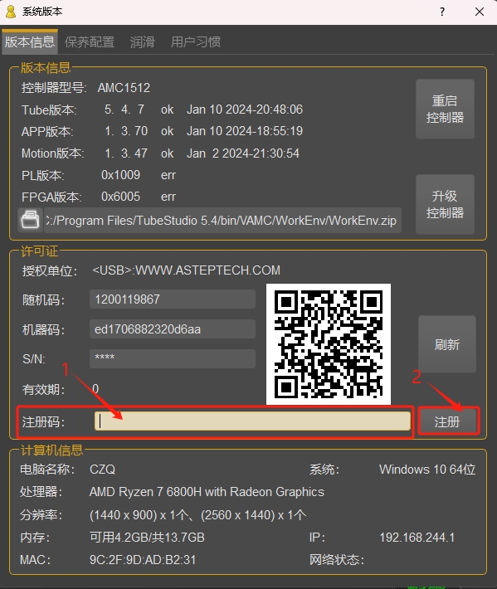Click the question mark help button
The width and height of the screenshot is (497, 589).
pyautogui.click(x=442, y=12)
